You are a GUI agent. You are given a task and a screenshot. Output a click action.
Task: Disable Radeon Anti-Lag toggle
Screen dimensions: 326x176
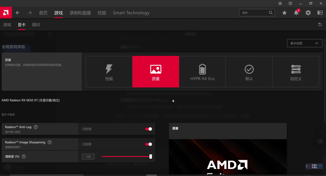[x=149, y=129]
